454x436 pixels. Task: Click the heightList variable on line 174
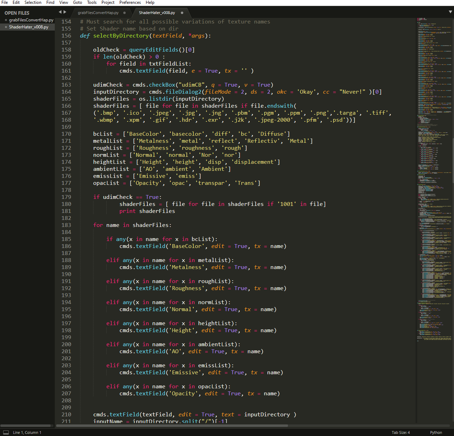[109, 162]
